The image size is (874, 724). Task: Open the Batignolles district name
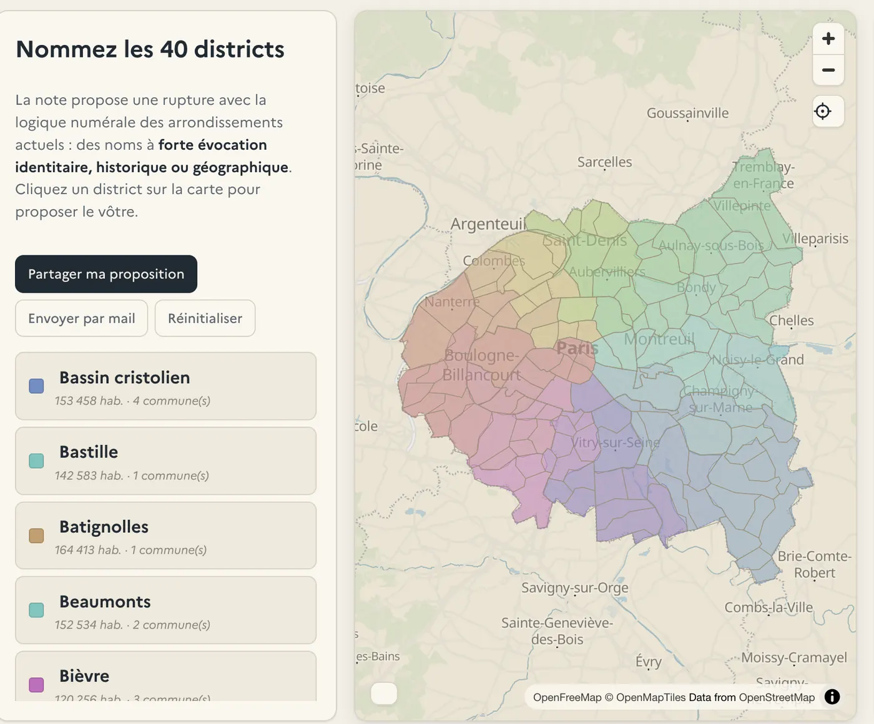click(104, 527)
